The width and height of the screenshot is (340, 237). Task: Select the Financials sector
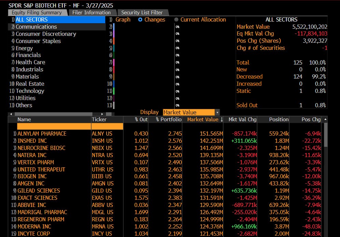pyautogui.click(x=57, y=55)
